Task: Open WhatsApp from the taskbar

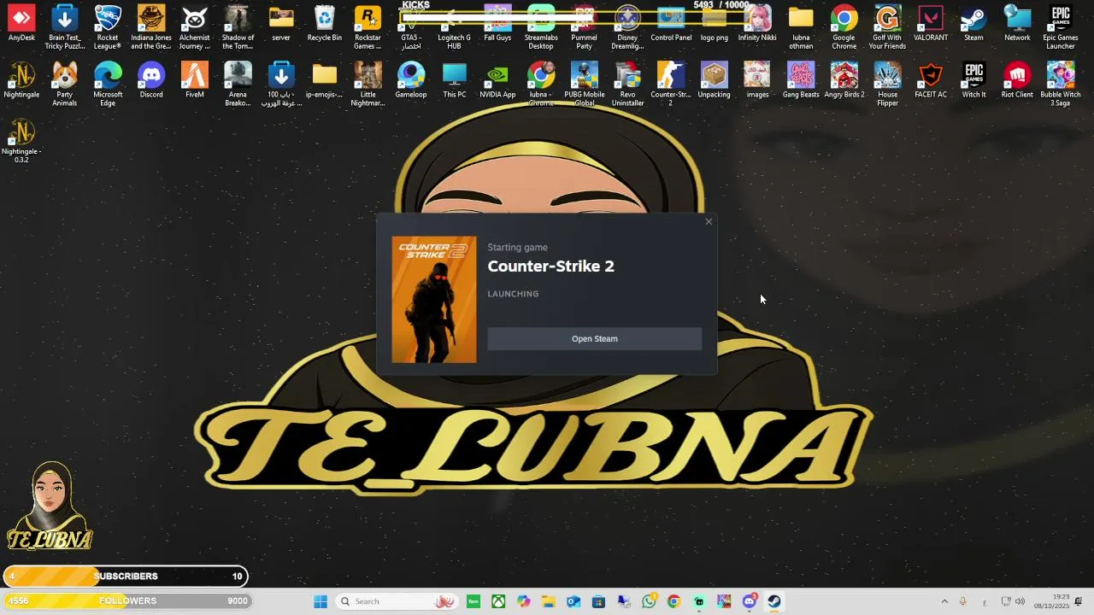Action: pos(649,601)
